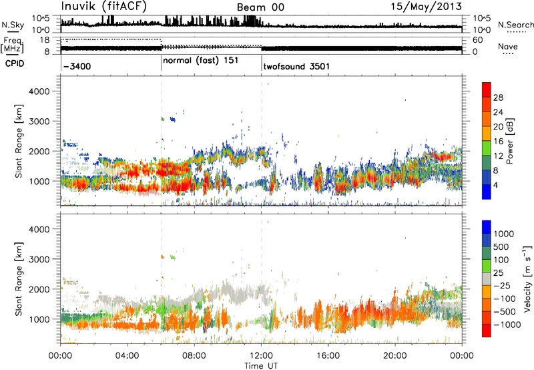
Task: Click the Power scale value '28'
Action: coord(498,98)
